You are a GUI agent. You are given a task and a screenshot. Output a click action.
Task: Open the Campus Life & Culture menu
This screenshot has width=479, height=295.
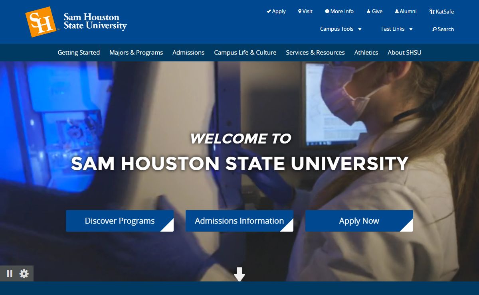pos(245,53)
